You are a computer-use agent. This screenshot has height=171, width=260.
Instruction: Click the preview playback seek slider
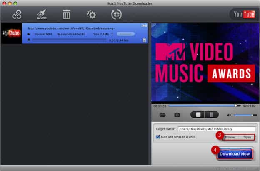[x=204, y=106]
